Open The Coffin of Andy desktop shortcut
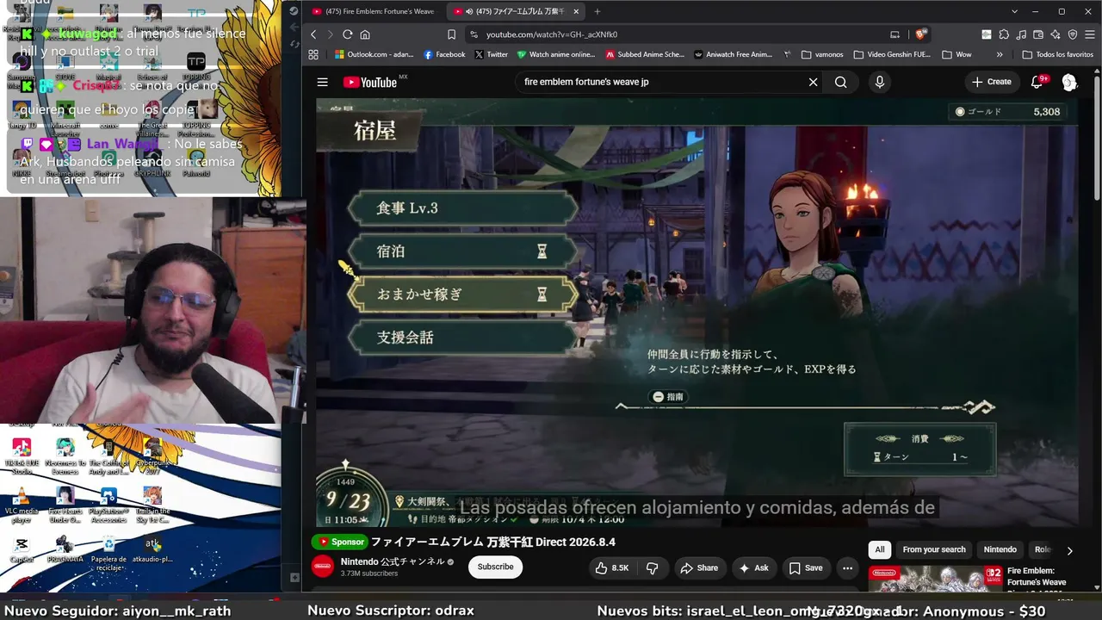Viewport: 1102px width, 620px height. 108,455
